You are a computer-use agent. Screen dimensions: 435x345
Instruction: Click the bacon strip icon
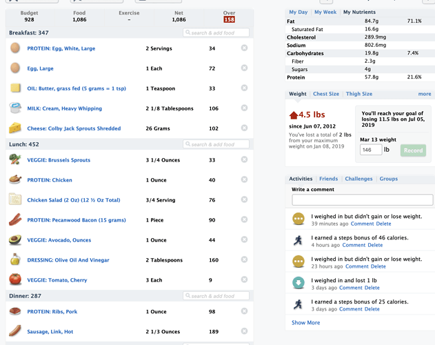15,219
